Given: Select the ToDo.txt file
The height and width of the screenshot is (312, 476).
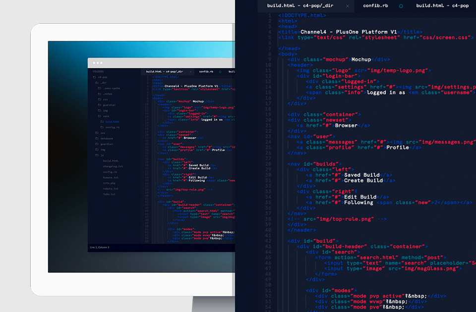Looking at the screenshot, I should (109, 194).
